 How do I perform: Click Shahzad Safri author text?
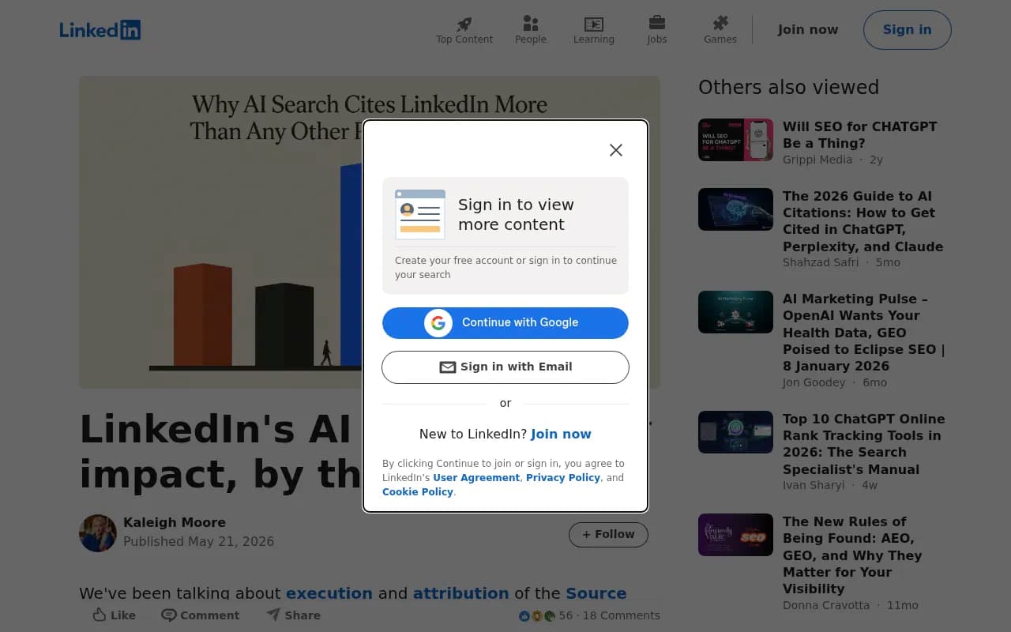coord(821,262)
